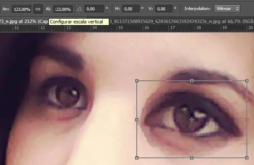Click the top-right transform handle
The width and height of the screenshot is (254, 165).
click(x=247, y=81)
